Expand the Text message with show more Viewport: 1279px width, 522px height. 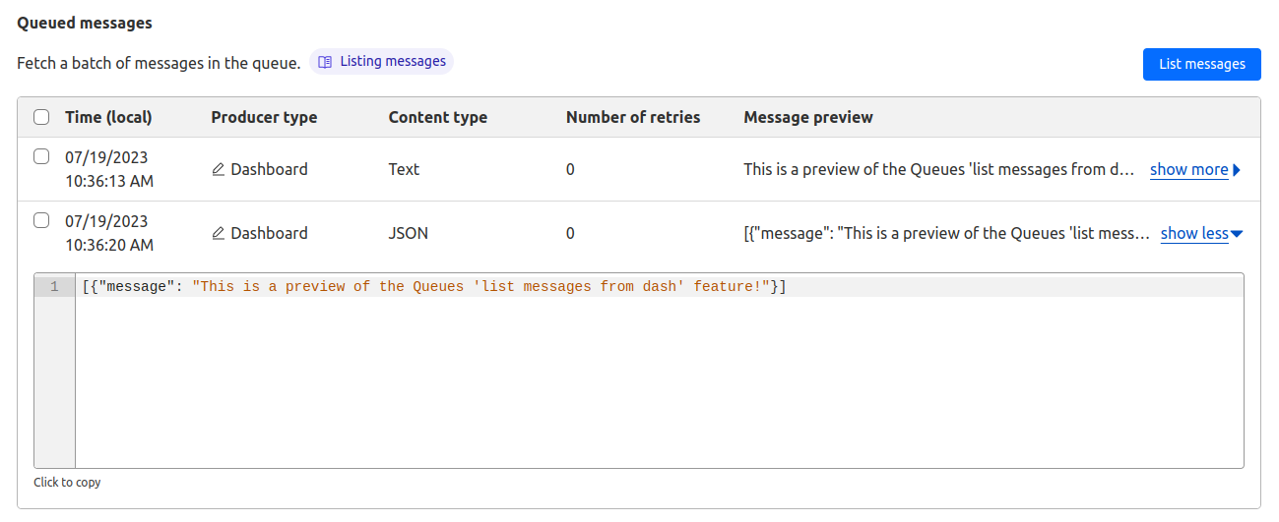(1188, 169)
